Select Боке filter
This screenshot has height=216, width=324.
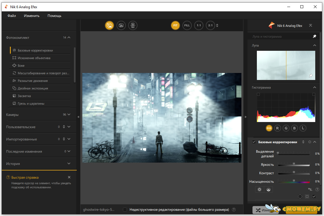point(40,65)
